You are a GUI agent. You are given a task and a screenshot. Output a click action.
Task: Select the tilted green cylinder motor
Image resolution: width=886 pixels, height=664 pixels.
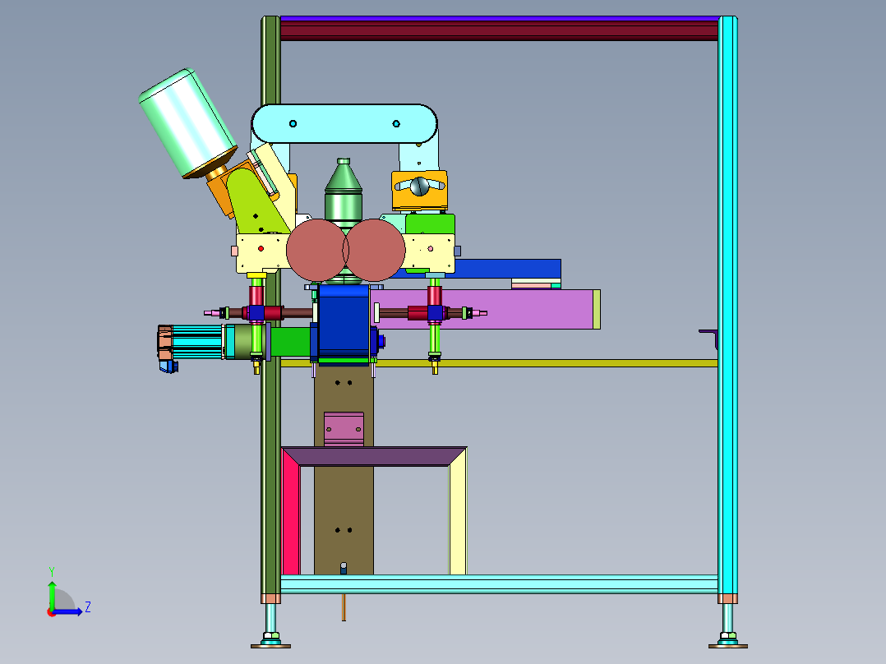click(187, 123)
